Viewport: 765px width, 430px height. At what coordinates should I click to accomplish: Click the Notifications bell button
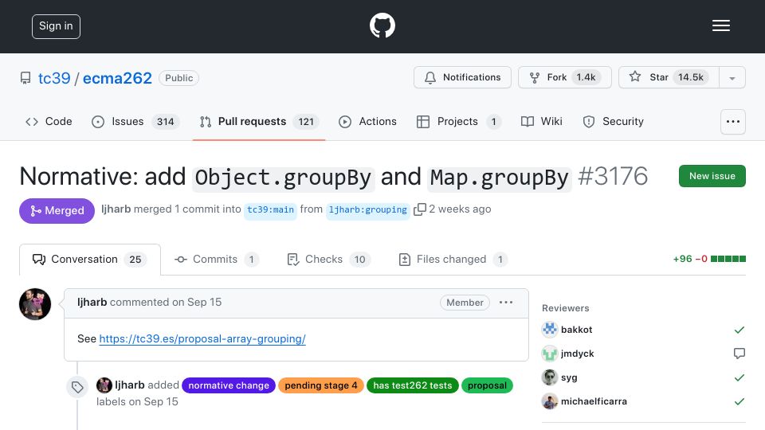click(x=462, y=77)
